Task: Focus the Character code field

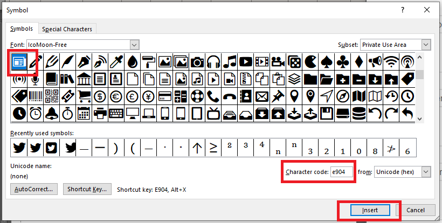Action: (342, 172)
